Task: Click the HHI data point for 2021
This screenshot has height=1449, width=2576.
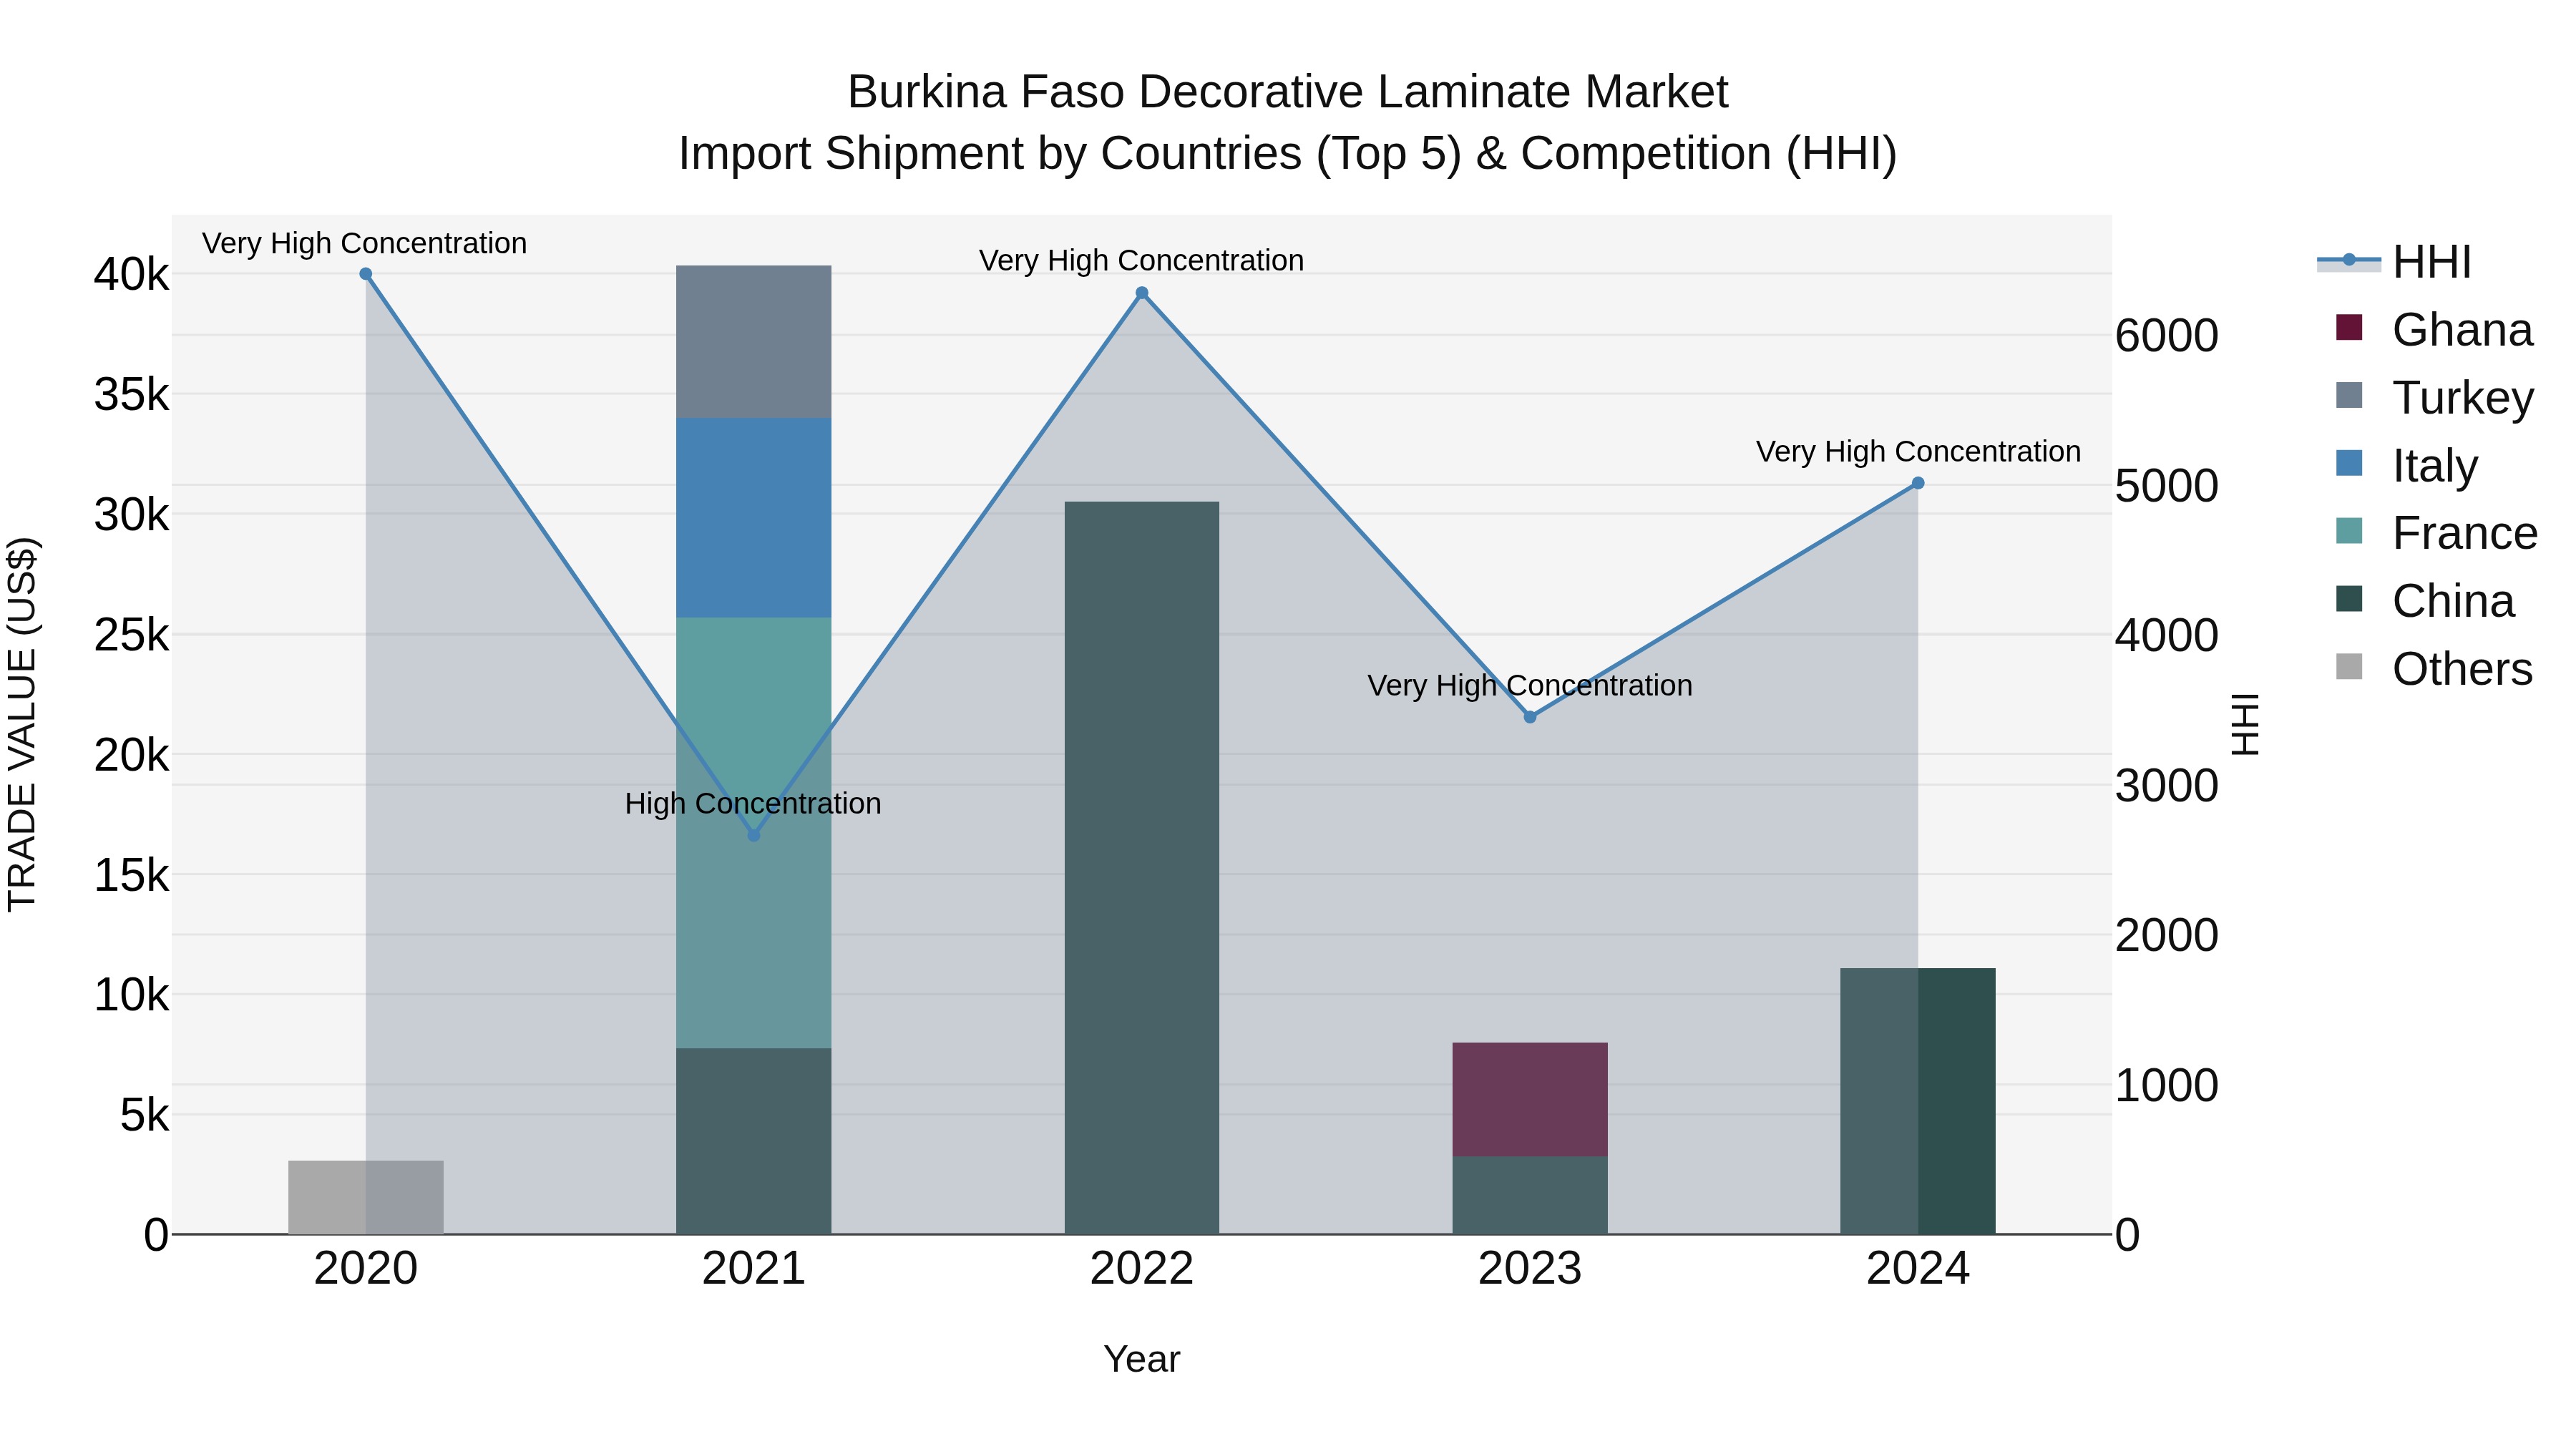Action: (754, 835)
